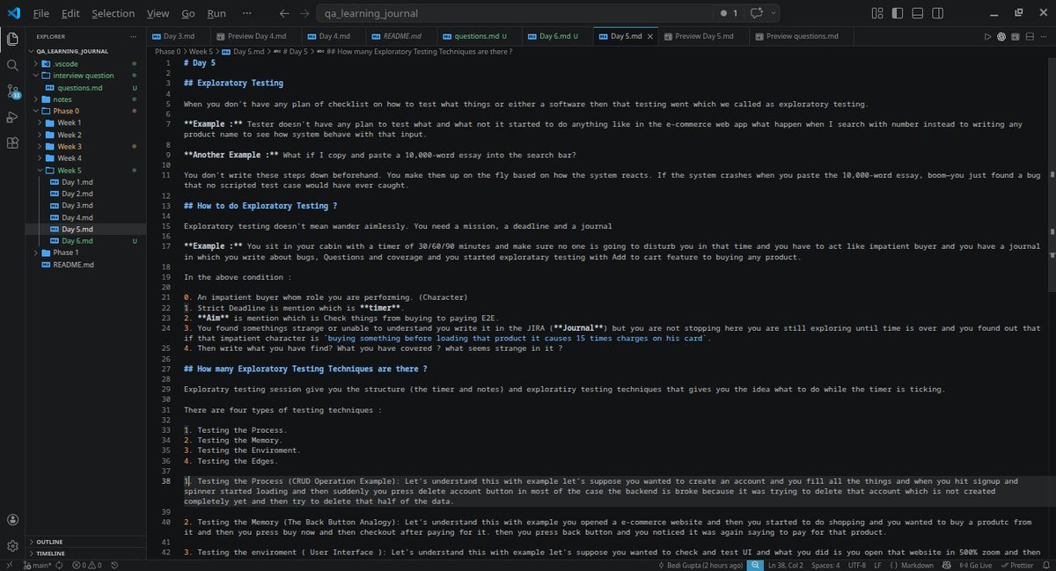Open the Extensions view
This screenshot has width=1056, height=571.
[12, 143]
